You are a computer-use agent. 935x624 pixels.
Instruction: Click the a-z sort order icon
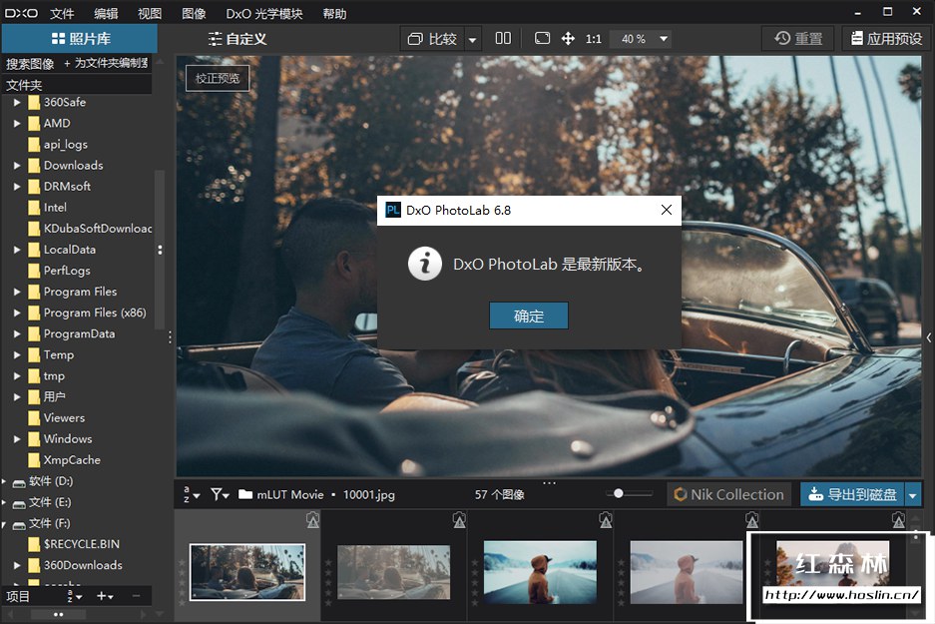point(191,494)
